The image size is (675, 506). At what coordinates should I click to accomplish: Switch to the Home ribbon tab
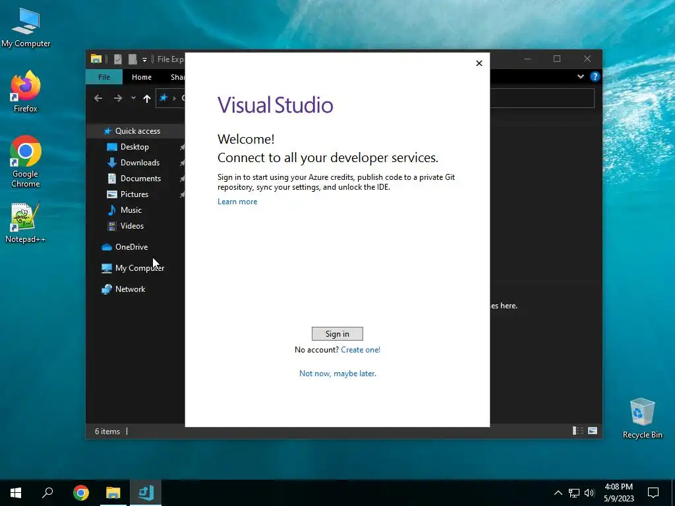pos(142,77)
